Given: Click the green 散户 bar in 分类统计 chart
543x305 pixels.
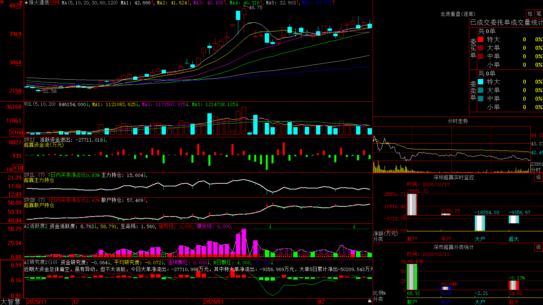Looking at the screenshot, I should click(412, 277).
